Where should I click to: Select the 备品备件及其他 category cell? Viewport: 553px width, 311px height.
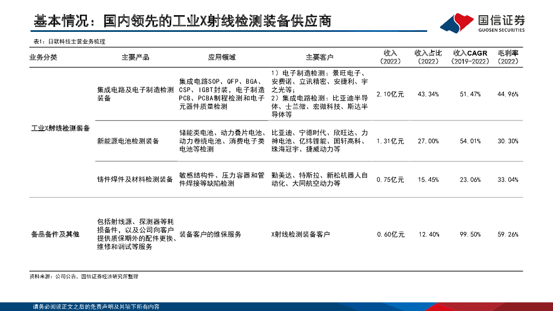click(x=55, y=234)
